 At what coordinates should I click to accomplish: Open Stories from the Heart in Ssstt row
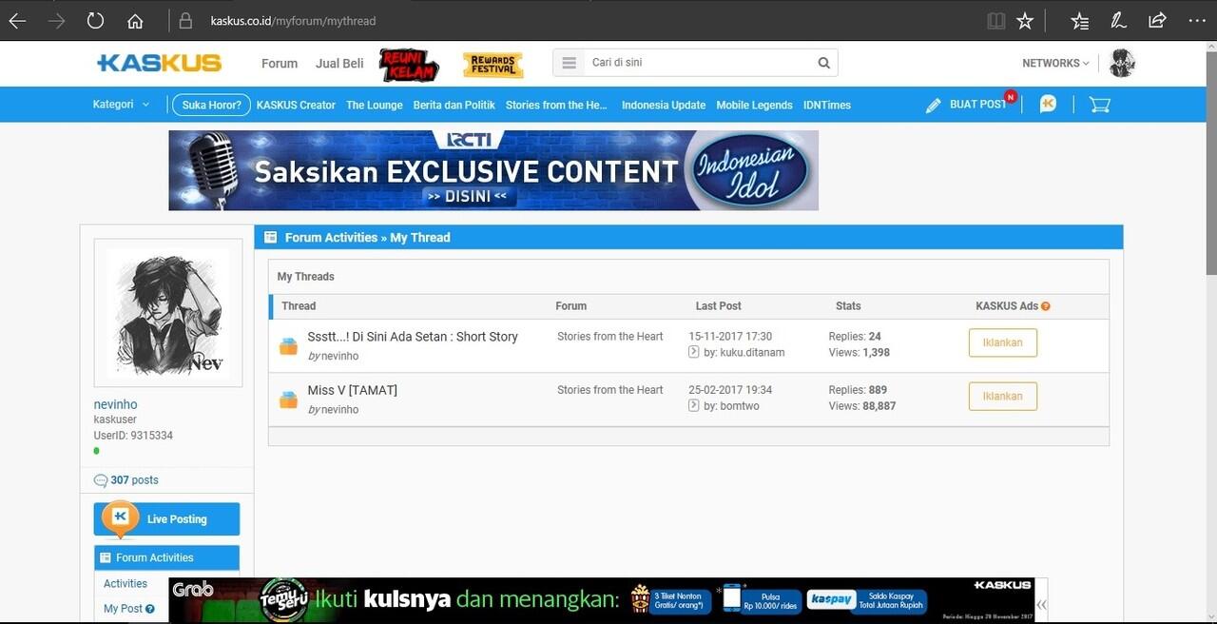[610, 337]
